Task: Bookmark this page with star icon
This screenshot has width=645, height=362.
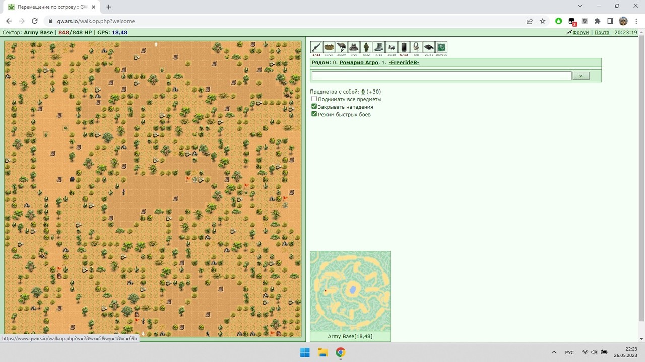Action: click(543, 21)
